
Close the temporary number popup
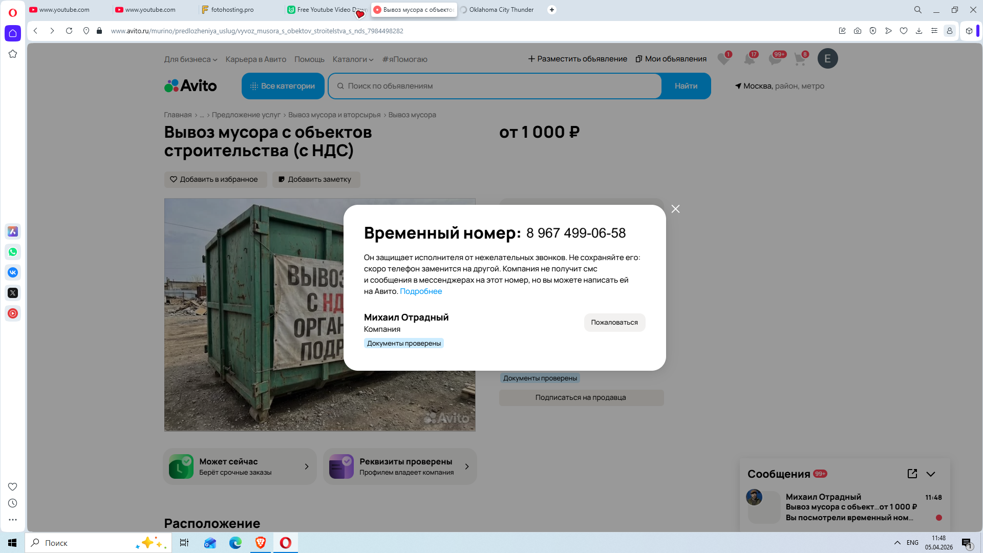pos(675,209)
